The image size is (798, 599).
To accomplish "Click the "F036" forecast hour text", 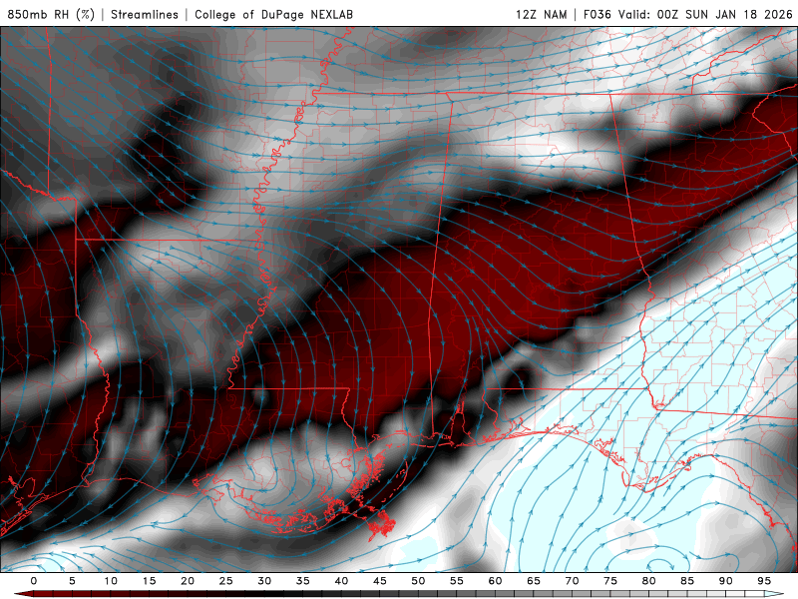I will pos(597,14).
